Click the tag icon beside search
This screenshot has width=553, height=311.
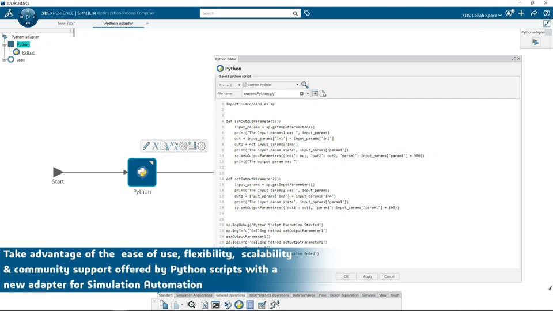click(307, 13)
